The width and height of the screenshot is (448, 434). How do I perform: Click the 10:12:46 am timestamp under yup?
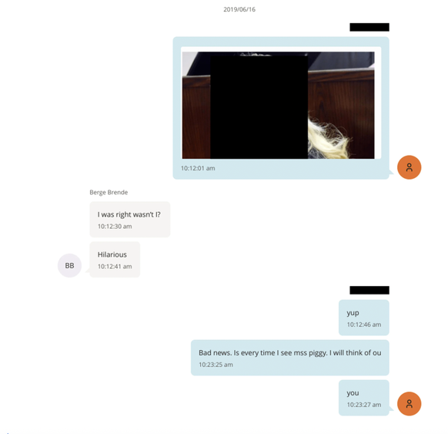364,325
